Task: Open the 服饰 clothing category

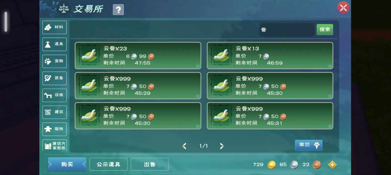Action: tap(54, 129)
